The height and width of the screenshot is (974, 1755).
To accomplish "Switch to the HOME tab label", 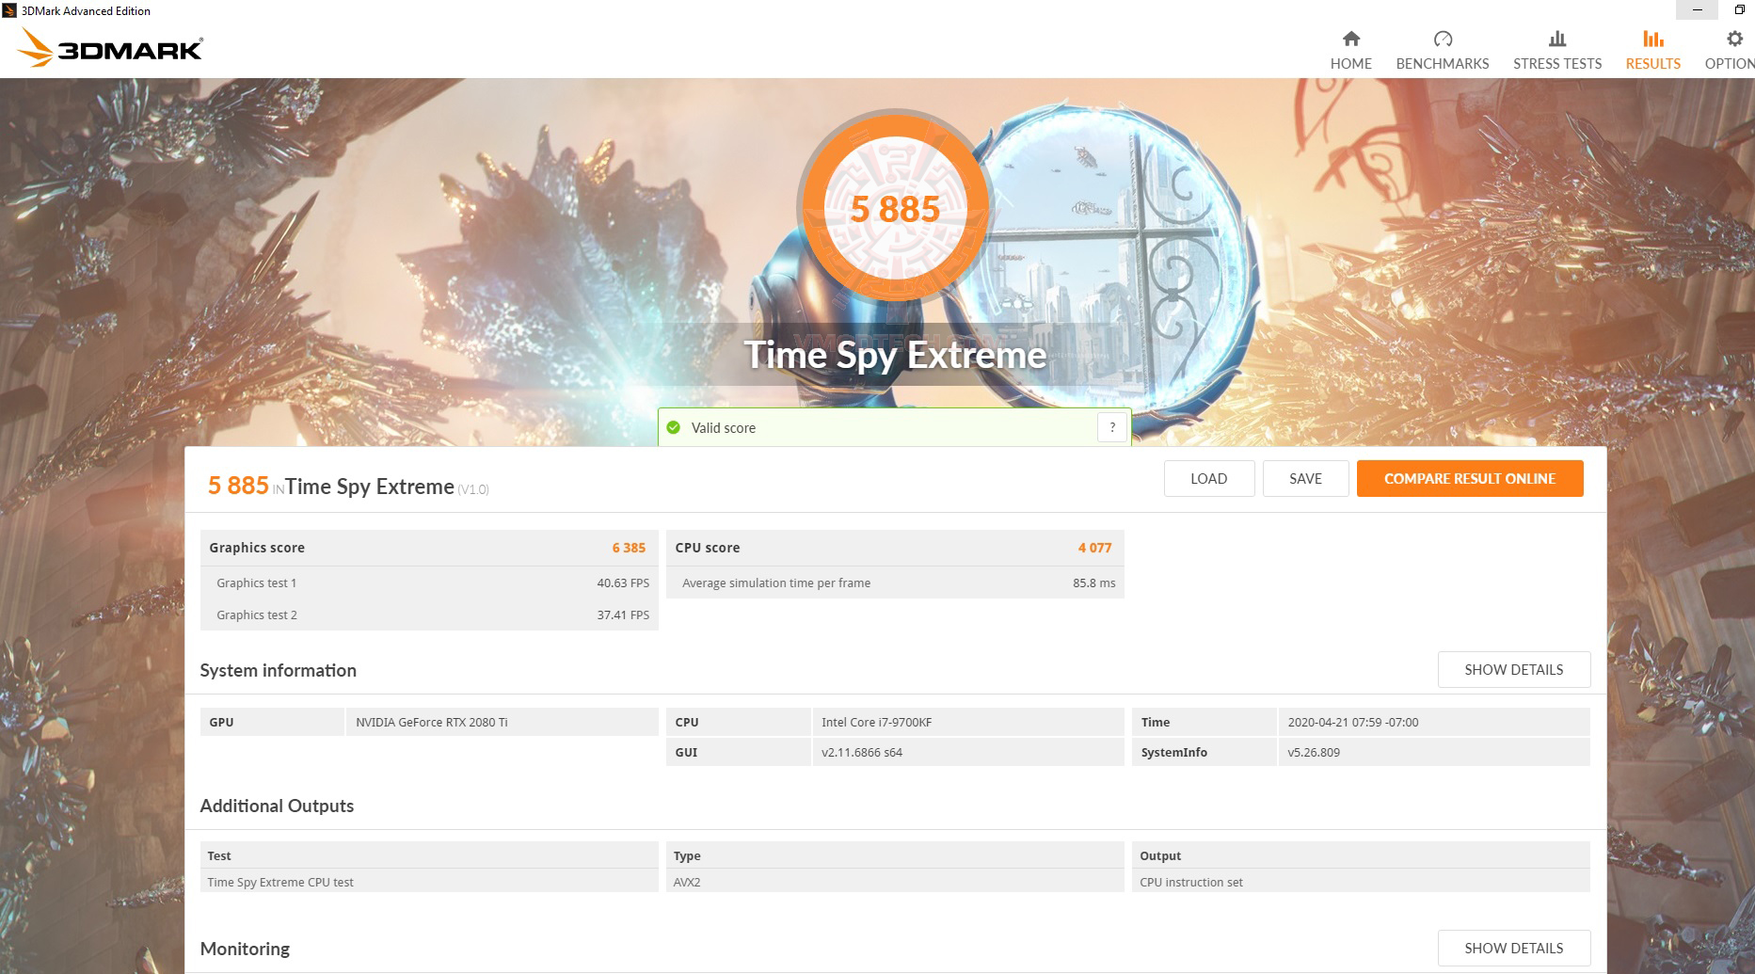I will point(1350,64).
